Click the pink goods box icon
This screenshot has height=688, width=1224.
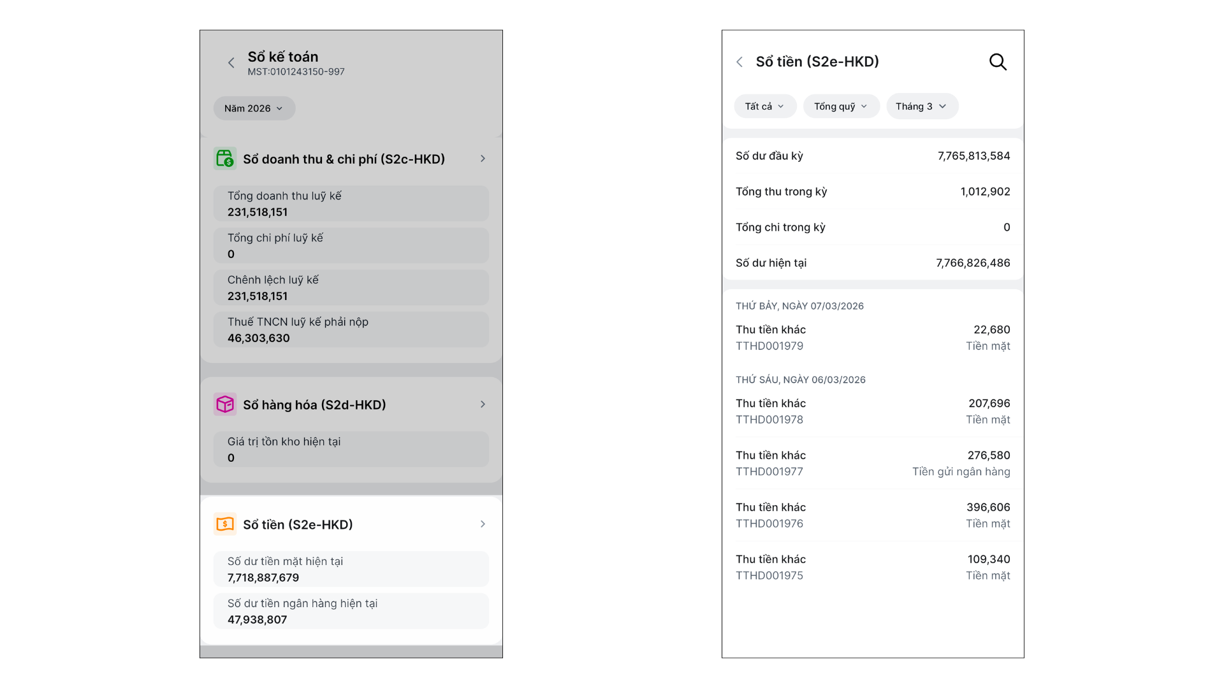pos(225,405)
